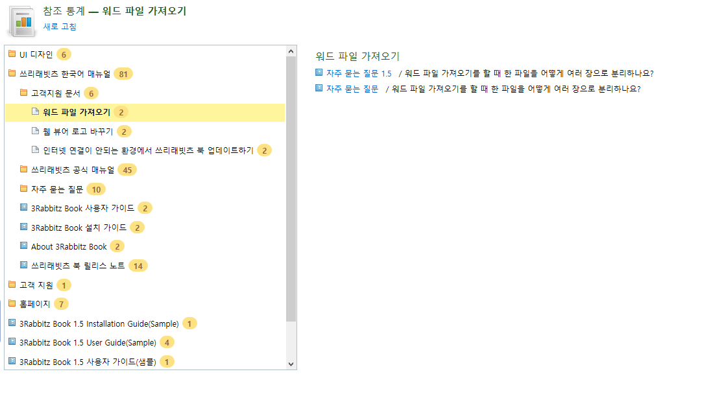This screenshot has width=702, height=411.
Task: Expand the 쓰리래빗츠 공식 매뉴얼 folder
Action: coord(73,170)
